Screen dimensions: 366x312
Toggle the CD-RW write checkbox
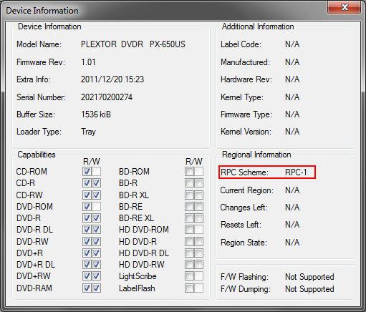[x=96, y=195]
